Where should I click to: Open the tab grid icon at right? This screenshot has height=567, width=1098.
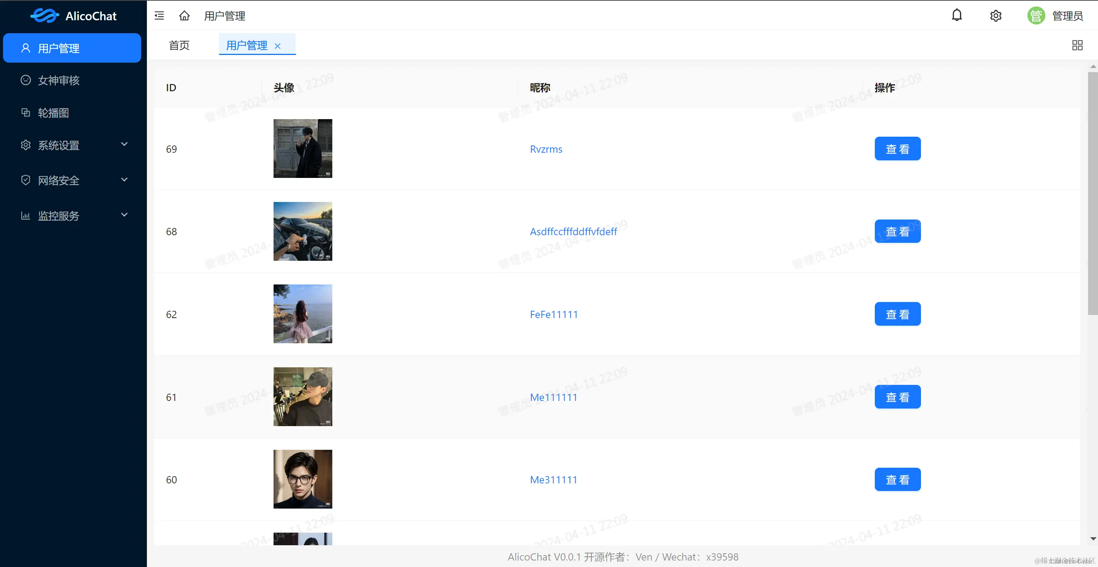pyautogui.click(x=1077, y=45)
